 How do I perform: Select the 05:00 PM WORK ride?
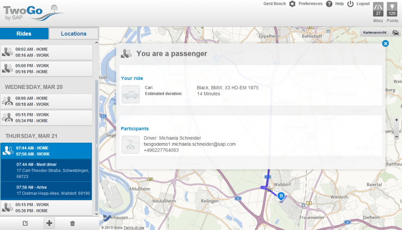(x=46, y=69)
